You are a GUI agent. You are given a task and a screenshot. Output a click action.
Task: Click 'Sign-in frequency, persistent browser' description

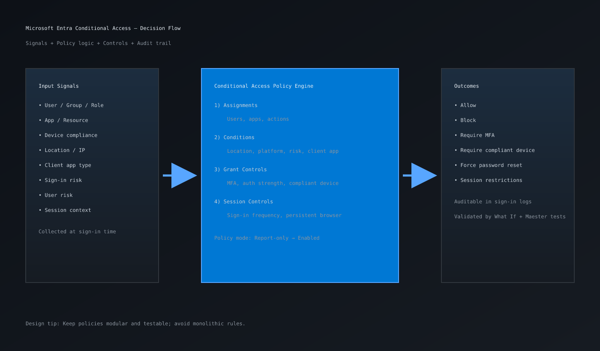[x=284, y=215]
